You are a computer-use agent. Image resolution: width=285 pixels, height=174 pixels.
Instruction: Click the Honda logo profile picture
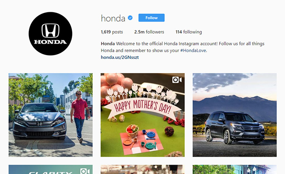pyautogui.click(x=51, y=34)
